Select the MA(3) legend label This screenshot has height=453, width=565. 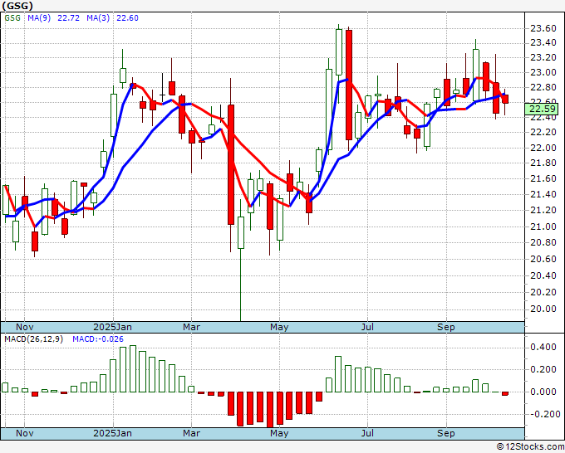98,18
